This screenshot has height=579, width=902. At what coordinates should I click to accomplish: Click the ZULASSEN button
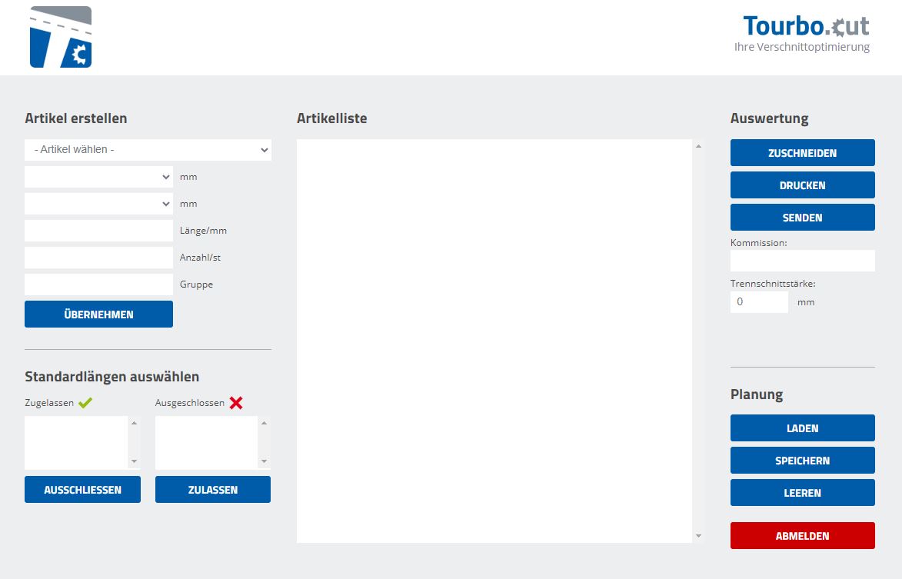pyautogui.click(x=213, y=489)
